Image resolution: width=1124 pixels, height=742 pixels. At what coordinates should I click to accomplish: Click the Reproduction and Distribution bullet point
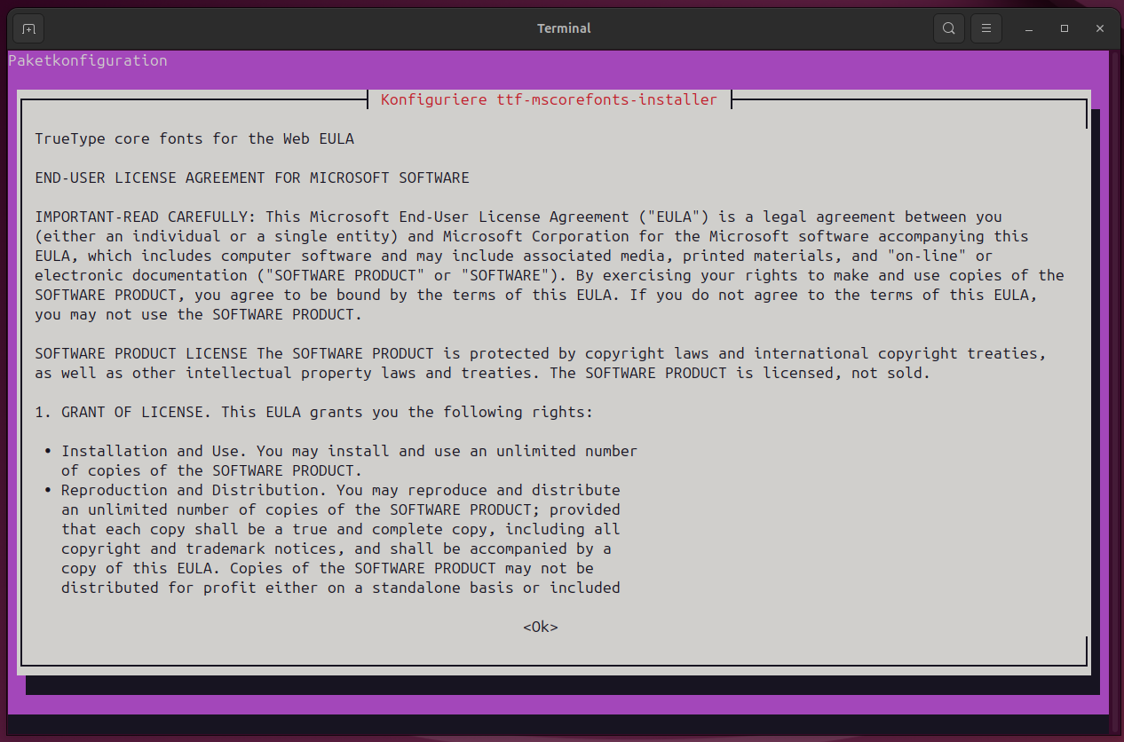click(x=168, y=491)
